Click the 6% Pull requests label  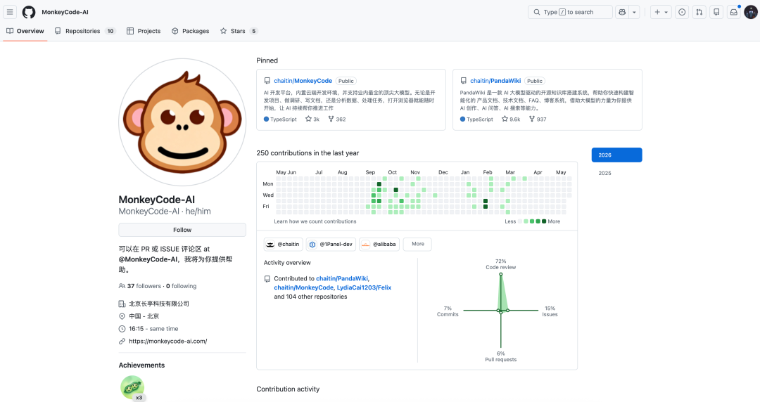501,356
